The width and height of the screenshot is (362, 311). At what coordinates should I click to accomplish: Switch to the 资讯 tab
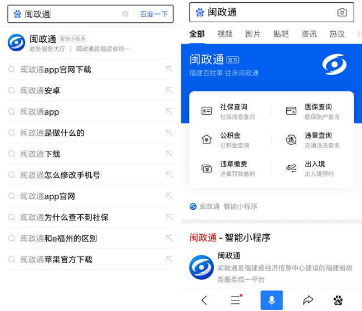point(309,34)
